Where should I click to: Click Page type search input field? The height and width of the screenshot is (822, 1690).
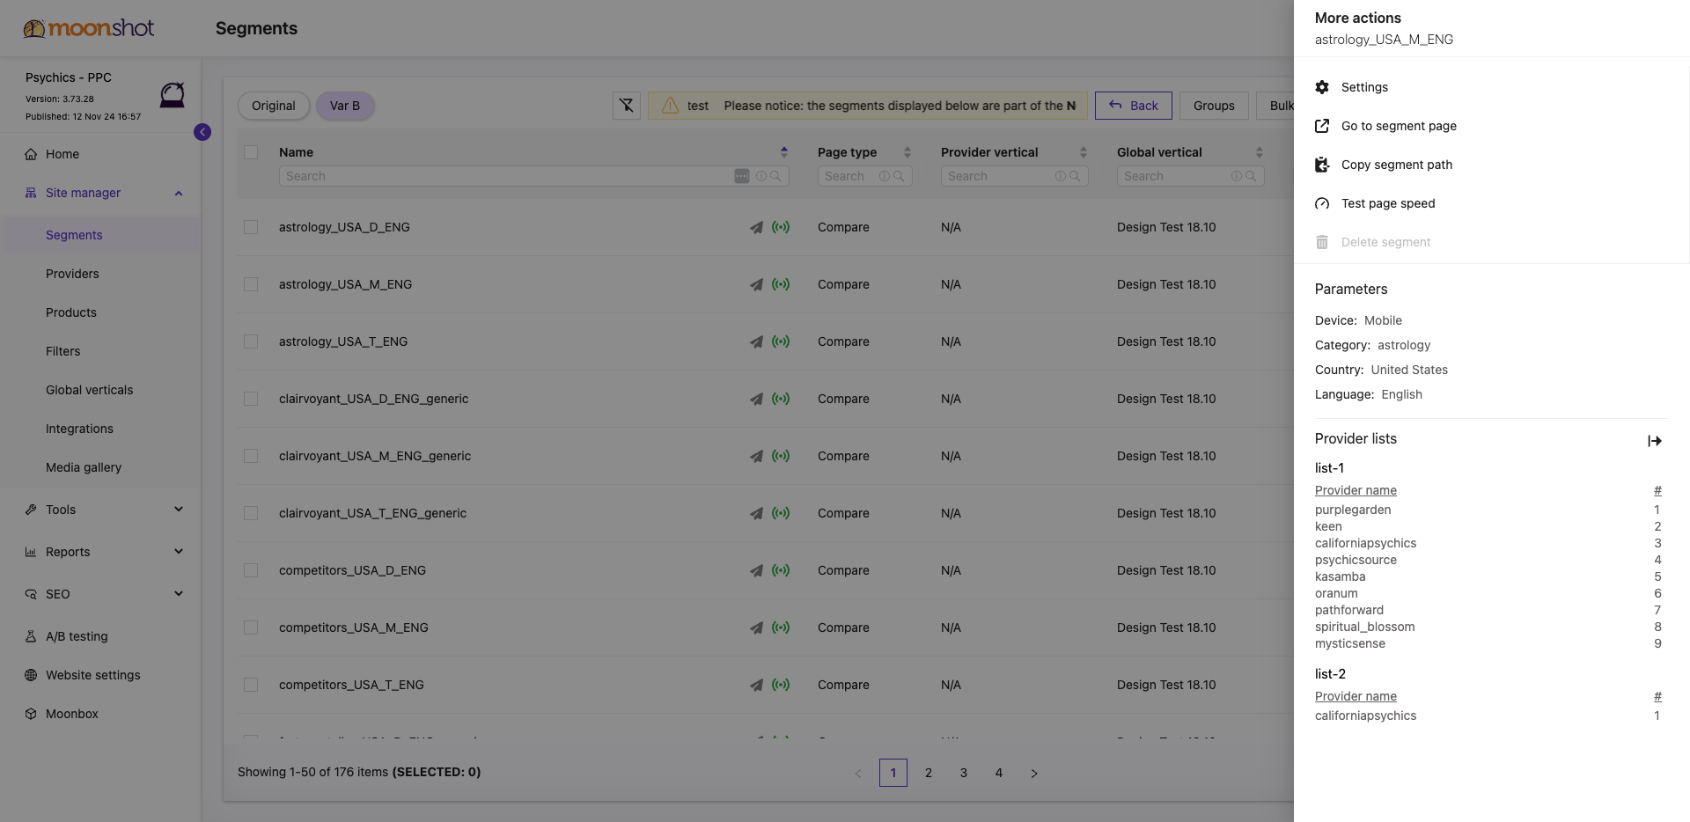(865, 176)
